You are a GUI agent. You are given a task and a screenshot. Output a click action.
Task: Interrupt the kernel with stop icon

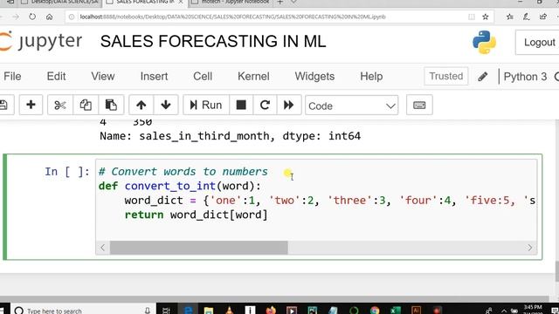click(241, 105)
